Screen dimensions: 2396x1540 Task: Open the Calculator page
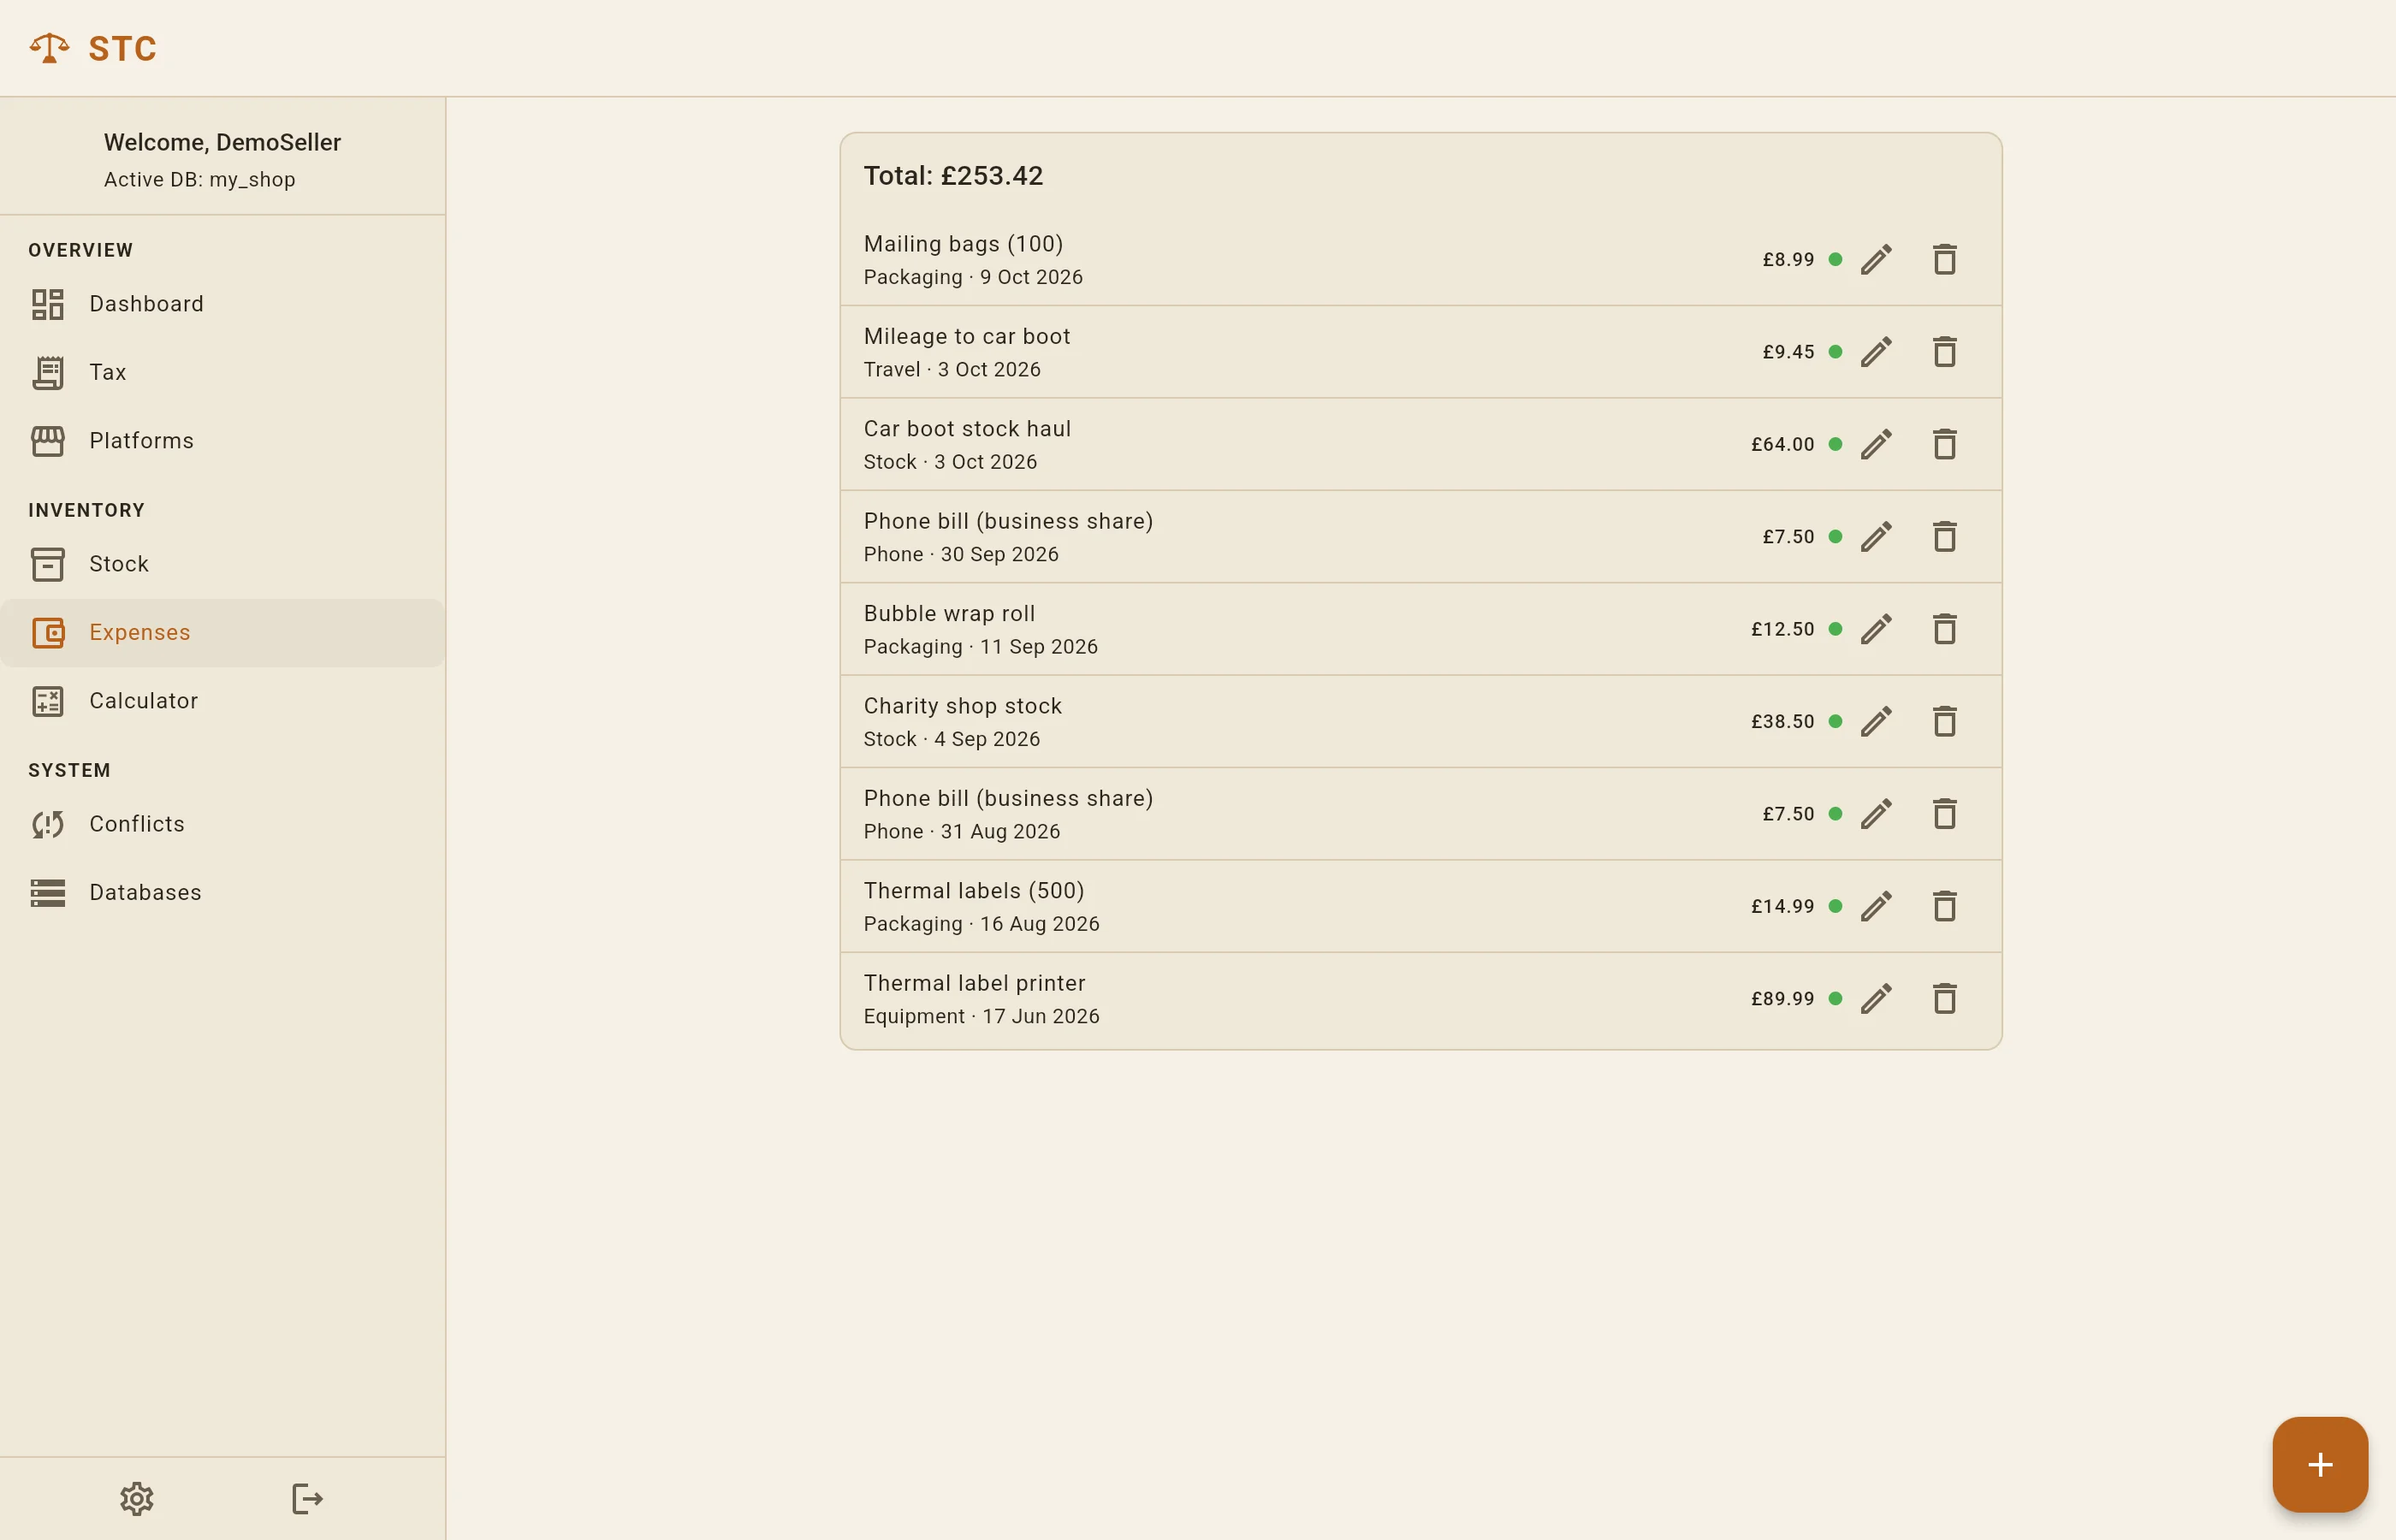tap(222, 701)
